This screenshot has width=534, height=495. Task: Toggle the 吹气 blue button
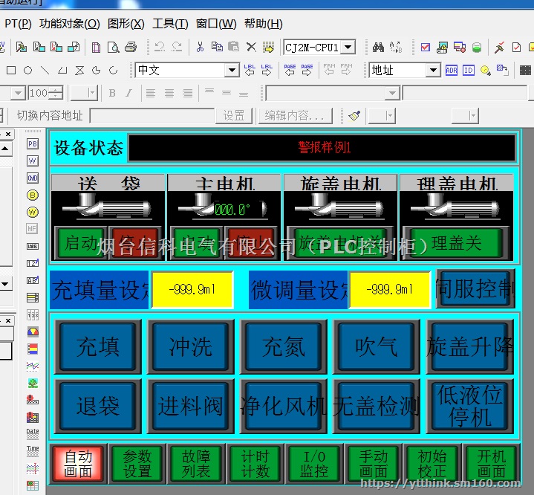[377, 346]
